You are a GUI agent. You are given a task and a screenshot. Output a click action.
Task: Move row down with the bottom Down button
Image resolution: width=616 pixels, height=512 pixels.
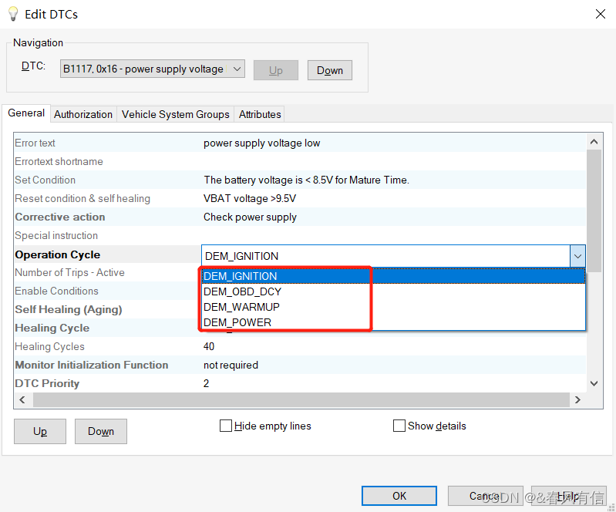point(101,432)
